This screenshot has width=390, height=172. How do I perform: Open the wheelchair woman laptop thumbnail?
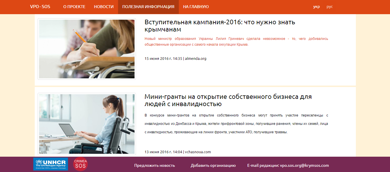pos(87,124)
